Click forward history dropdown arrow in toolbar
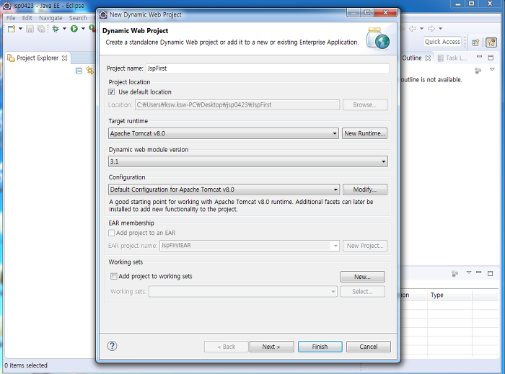The height and width of the screenshot is (374, 505). coord(440,29)
